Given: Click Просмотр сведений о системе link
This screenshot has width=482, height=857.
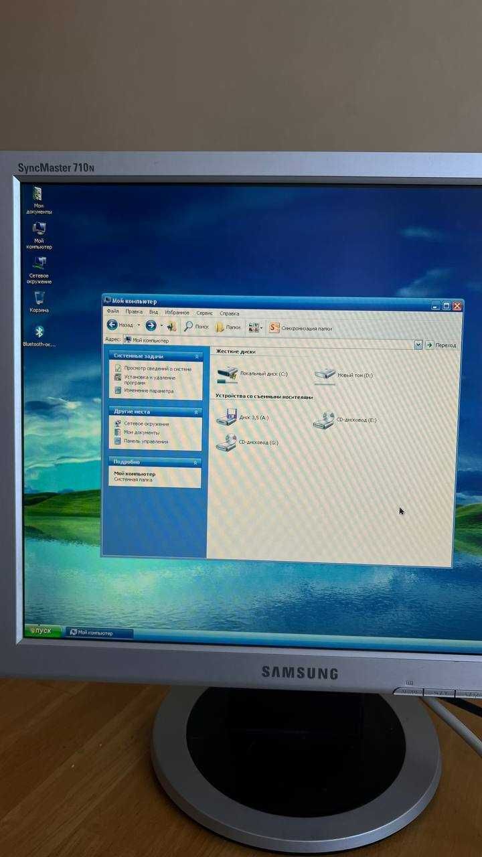Looking at the screenshot, I should (x=153, y=369).
